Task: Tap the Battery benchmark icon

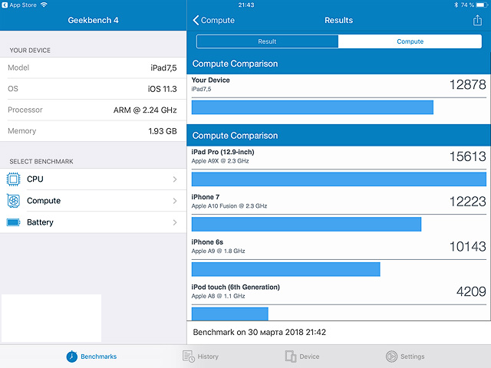Action: coord(13,222)
